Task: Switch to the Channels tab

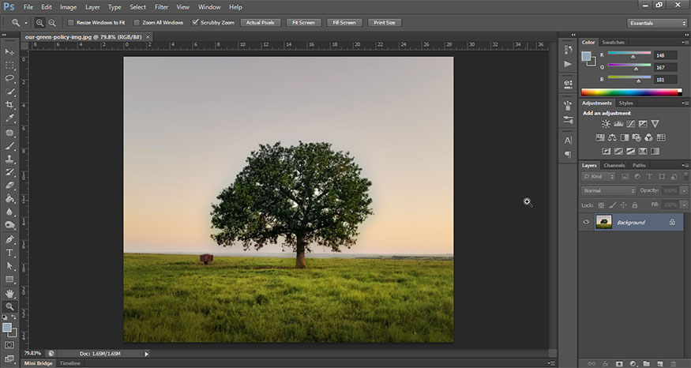Action: click(614, 165)
